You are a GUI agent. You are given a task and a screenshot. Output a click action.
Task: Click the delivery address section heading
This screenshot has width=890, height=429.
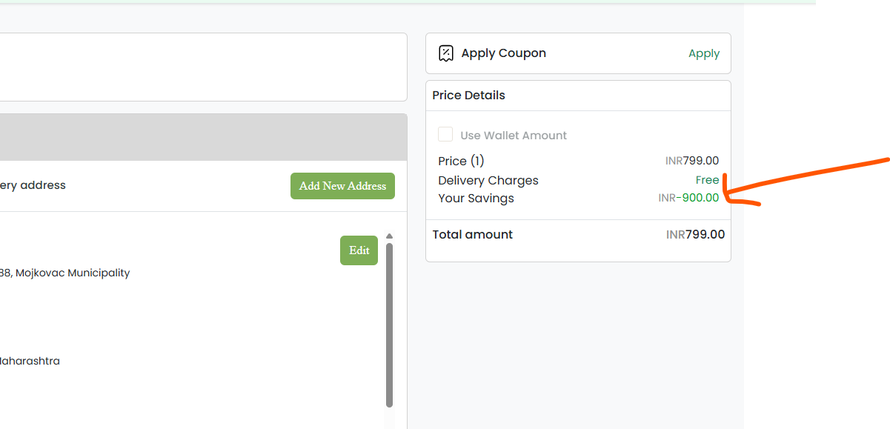click(33, 185)
